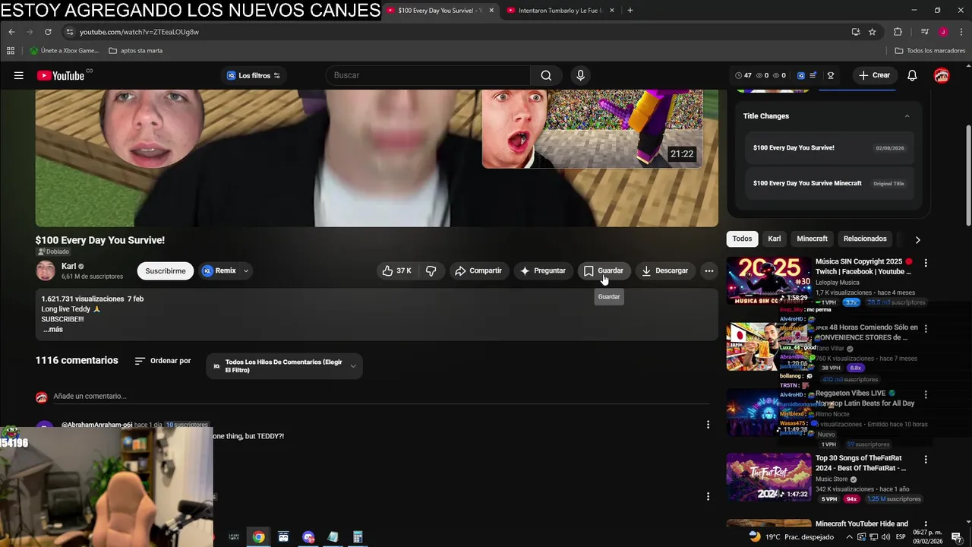Show hidden system tray icons
This screenshot has height=547, width=972.
pos(848,537)
